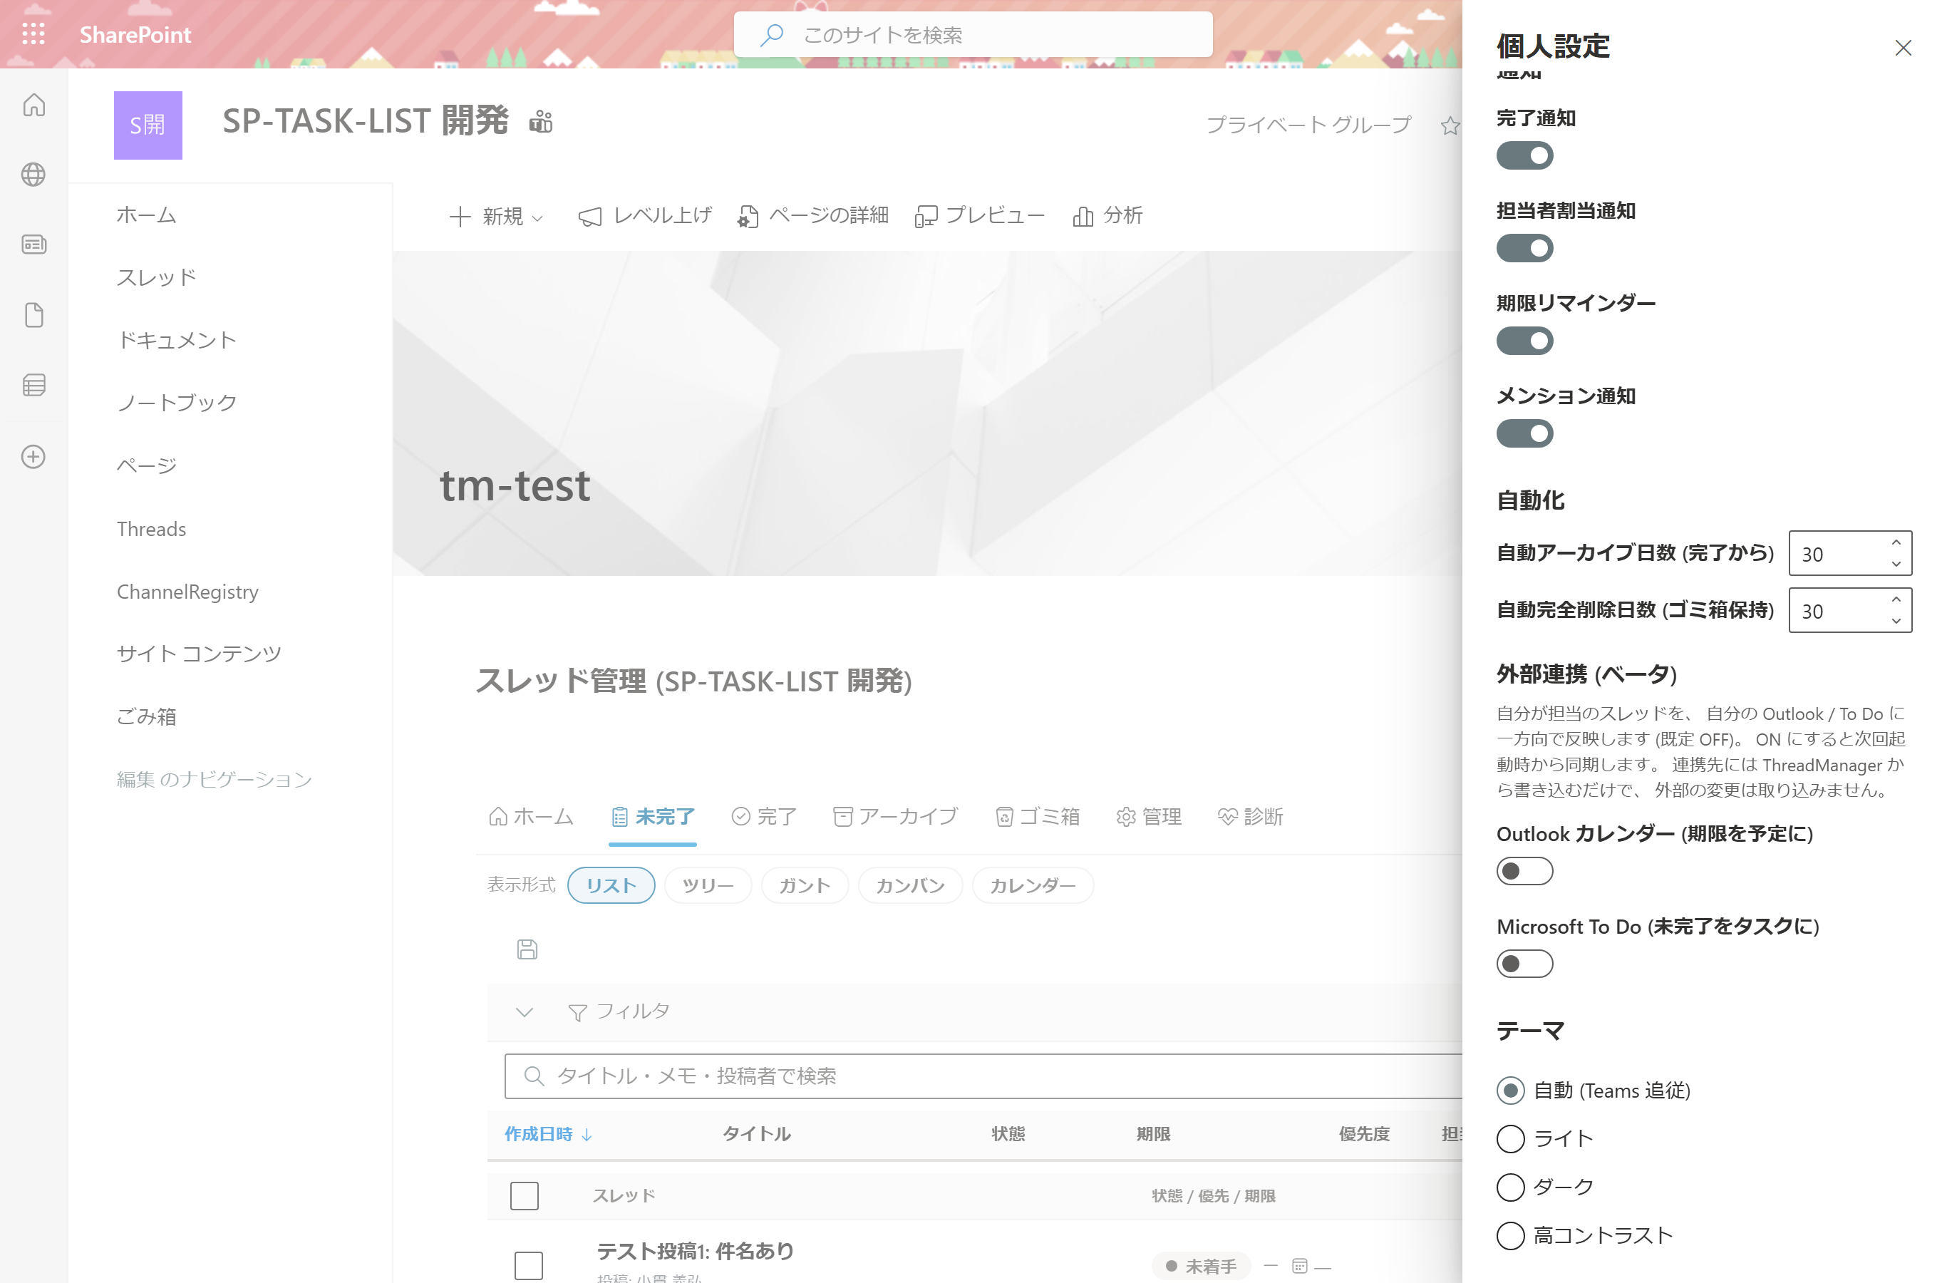This screenshot has width=1947, height=1283.
Task: Switch to the 未完了 tab
Action: [653, 817]
